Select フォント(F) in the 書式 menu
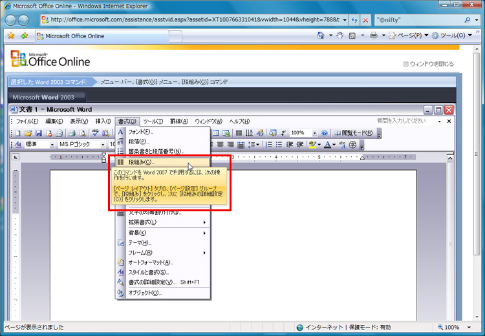The image size is (485, 336). [163, 132]
